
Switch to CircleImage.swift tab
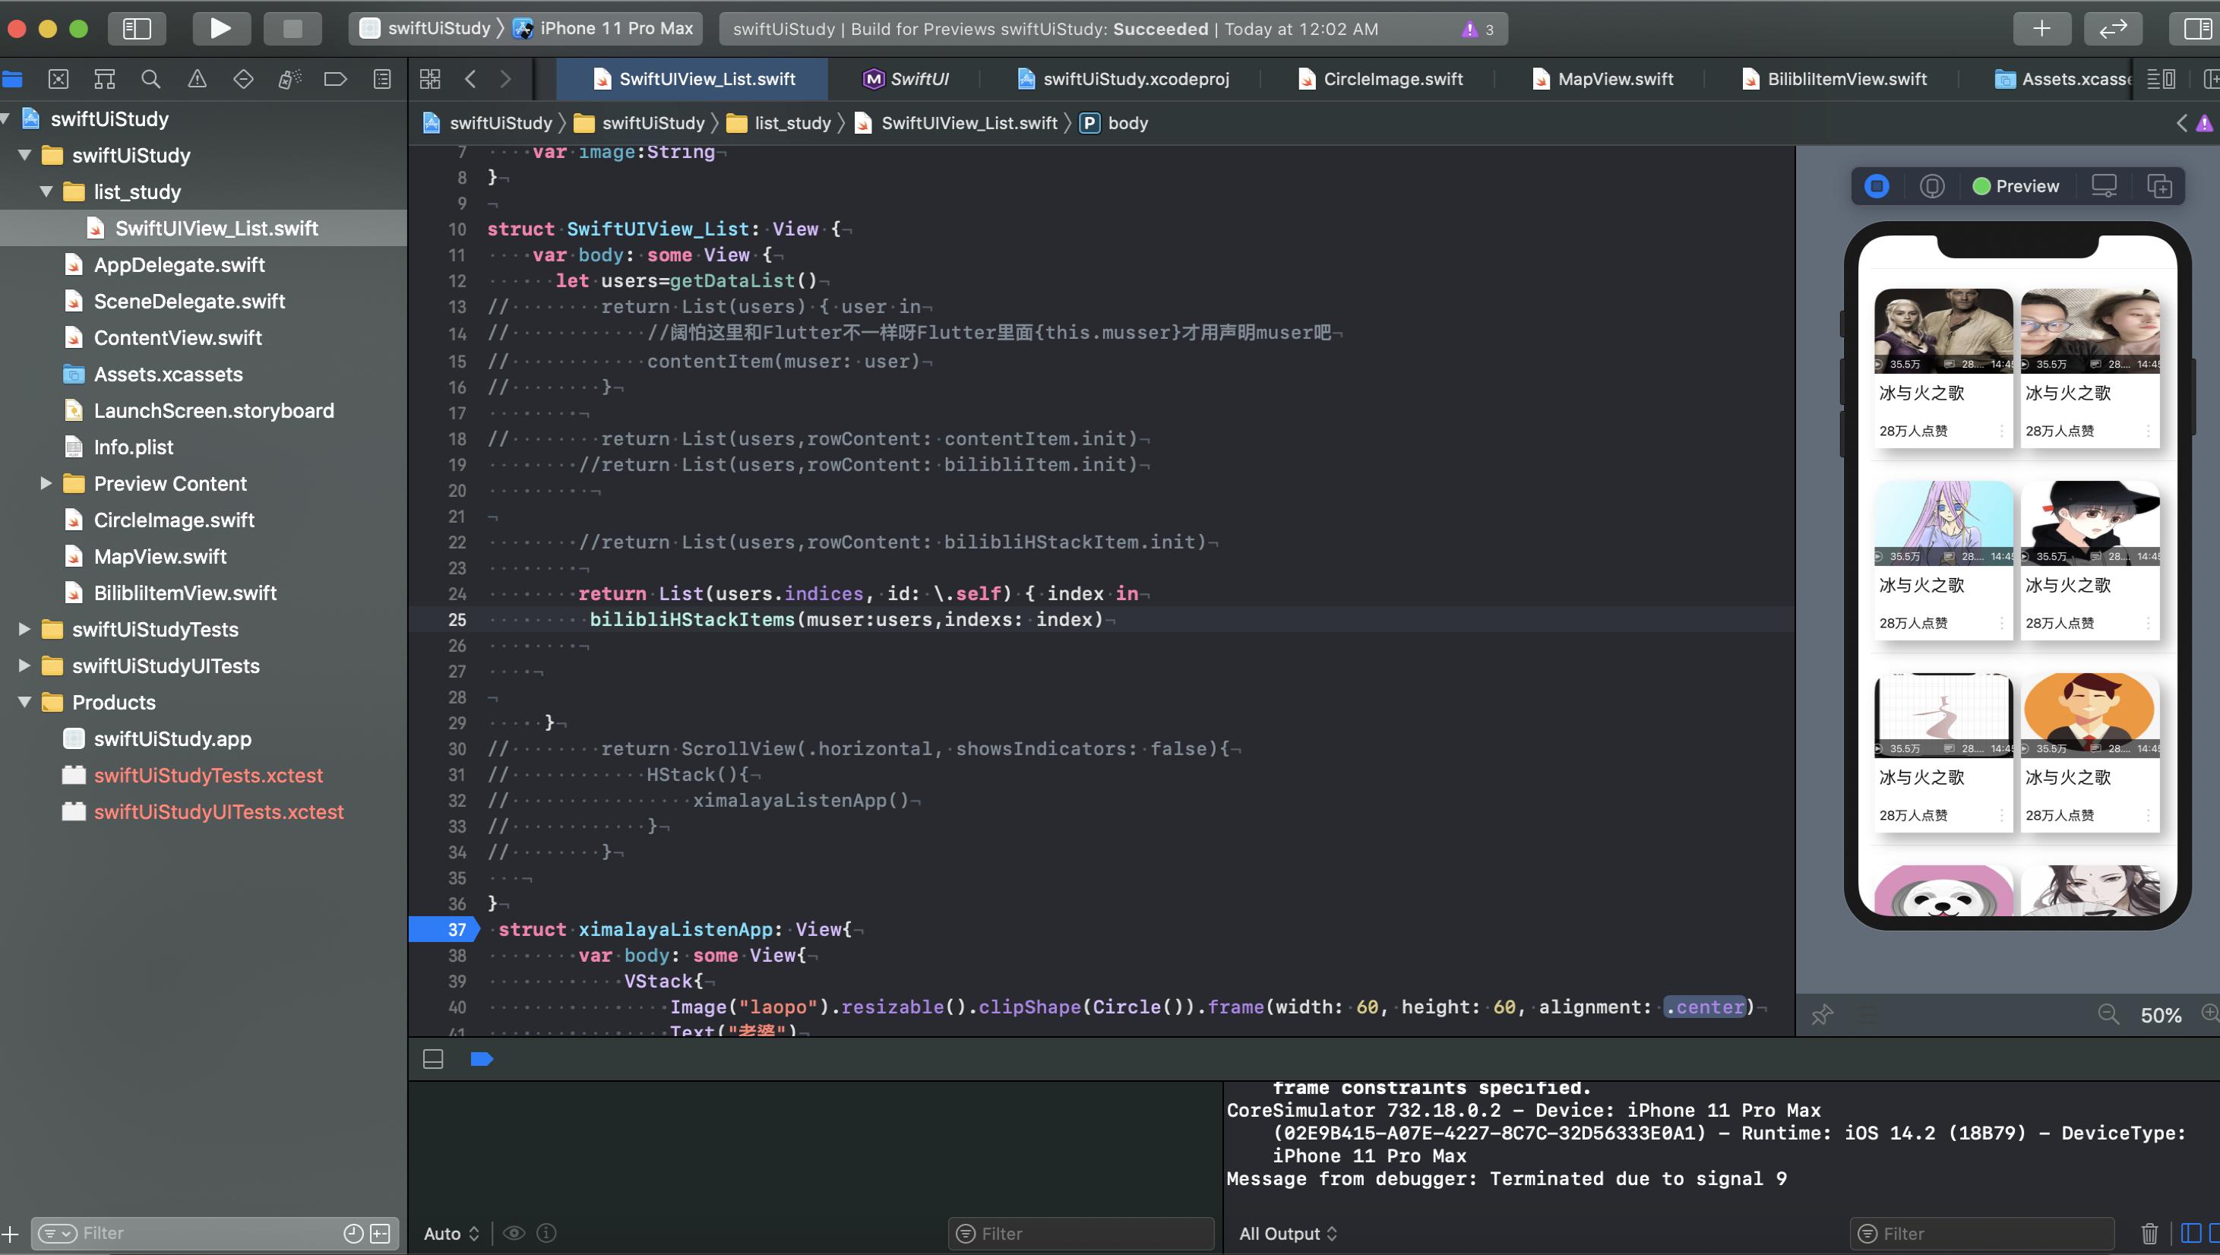1380,79
